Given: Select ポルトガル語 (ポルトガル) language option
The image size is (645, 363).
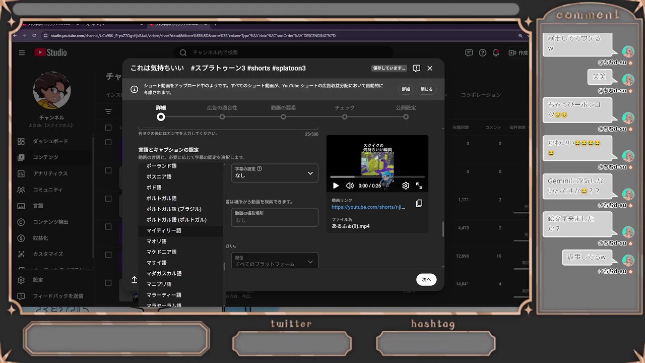Looking at the screenshot, I should 180,220.
